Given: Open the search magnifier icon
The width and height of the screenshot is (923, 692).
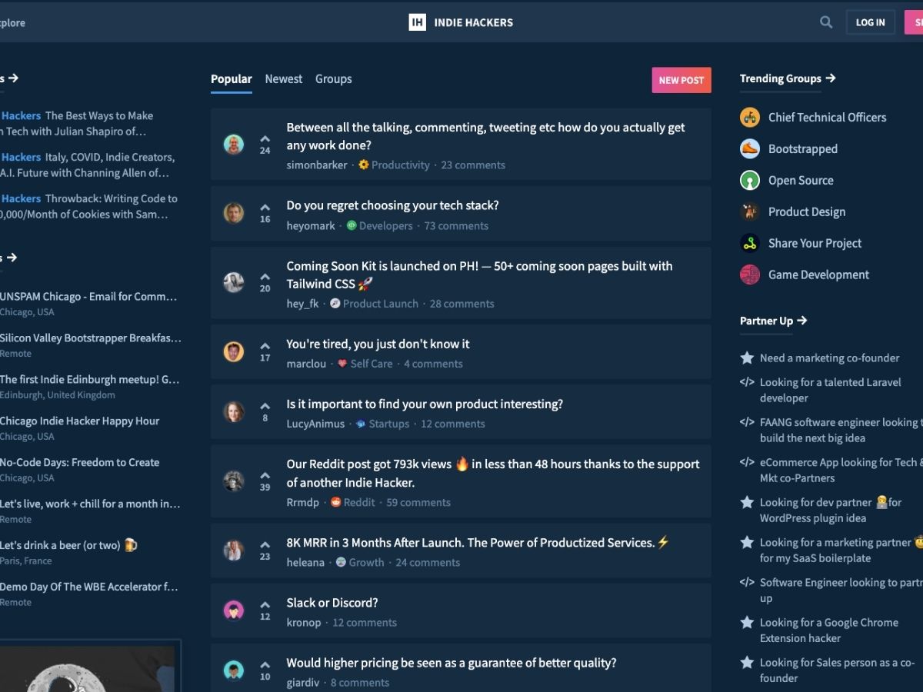Looking at the screenshot, I should click(826, 22).
